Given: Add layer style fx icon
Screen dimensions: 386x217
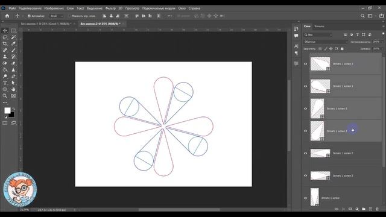Looking at the screenshot, I should click(343, 209).
